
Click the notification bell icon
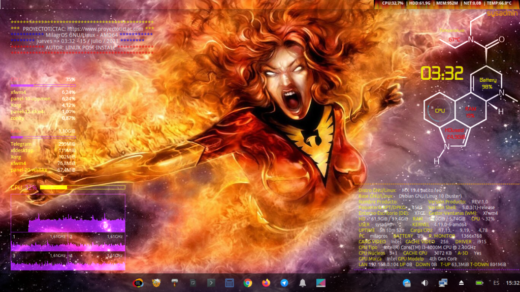point(303,283)
